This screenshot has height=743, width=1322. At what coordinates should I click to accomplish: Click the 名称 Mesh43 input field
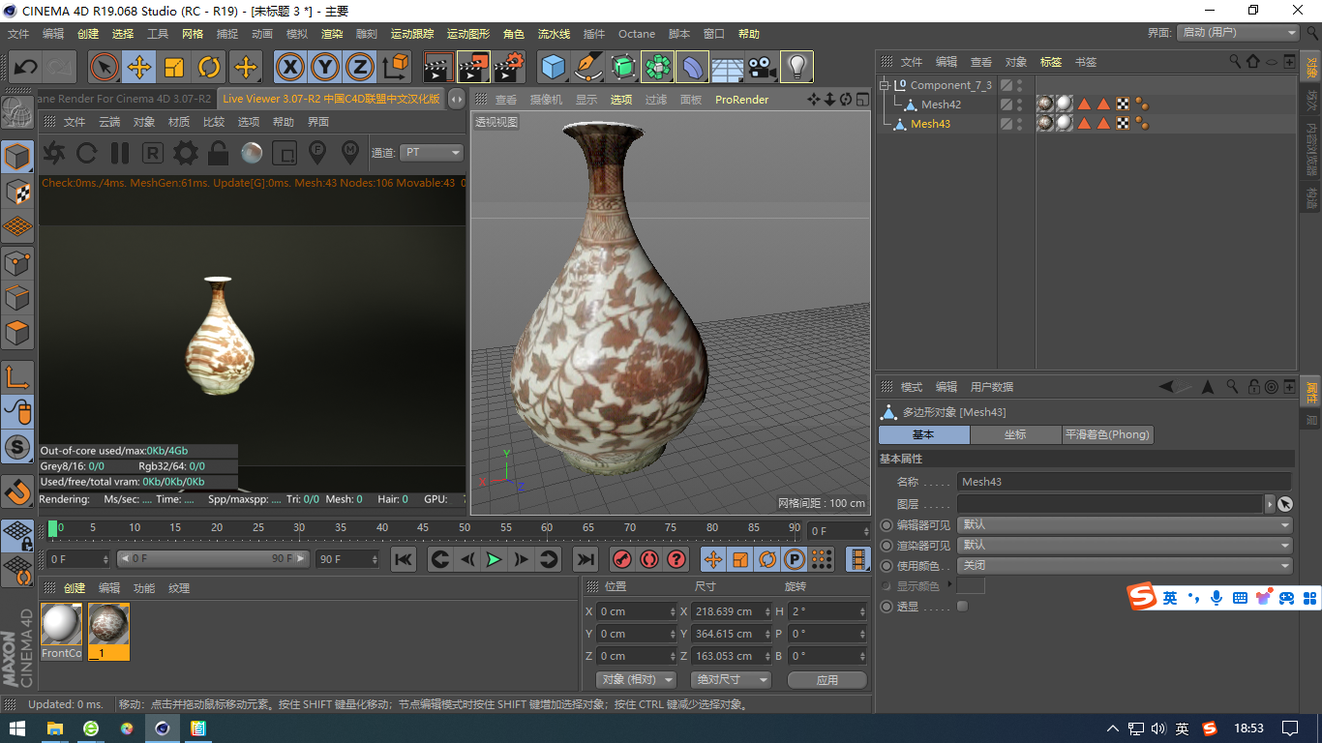(x=1125, y=482)
